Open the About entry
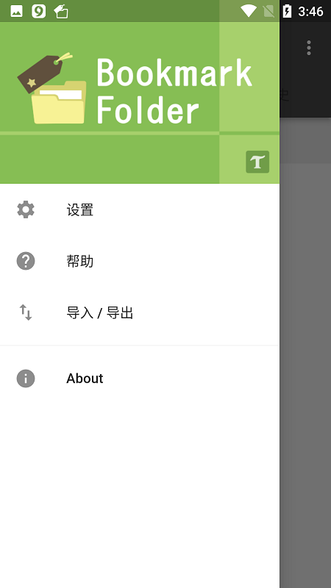 (140, 378)
